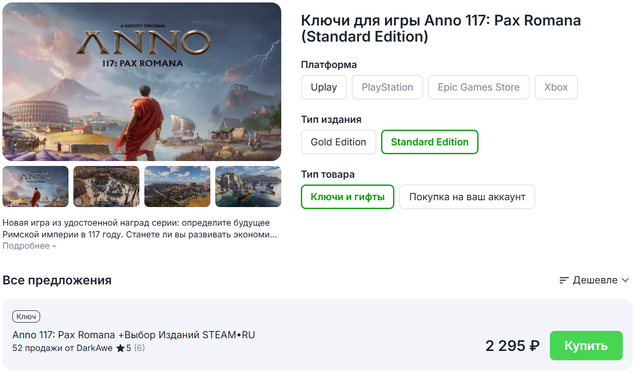The width and height of the screenshot is (636, 373).
Task: Open the Anno 117 STEAM•RU offer title
Action: (134, 335)
